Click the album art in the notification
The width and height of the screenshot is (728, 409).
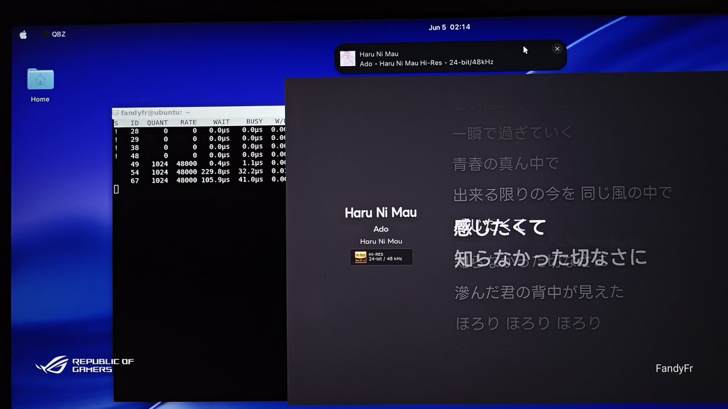[x=348, y=58]
